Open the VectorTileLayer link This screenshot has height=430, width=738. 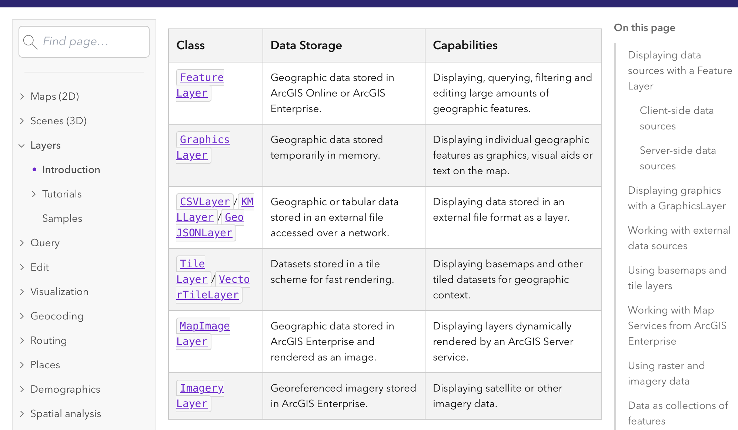[x=207, y=295]
